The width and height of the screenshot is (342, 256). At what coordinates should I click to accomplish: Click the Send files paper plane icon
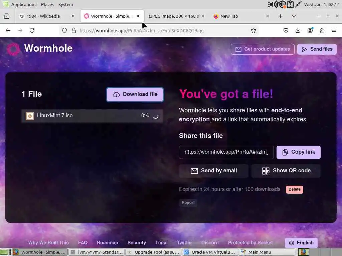point(304,49)
